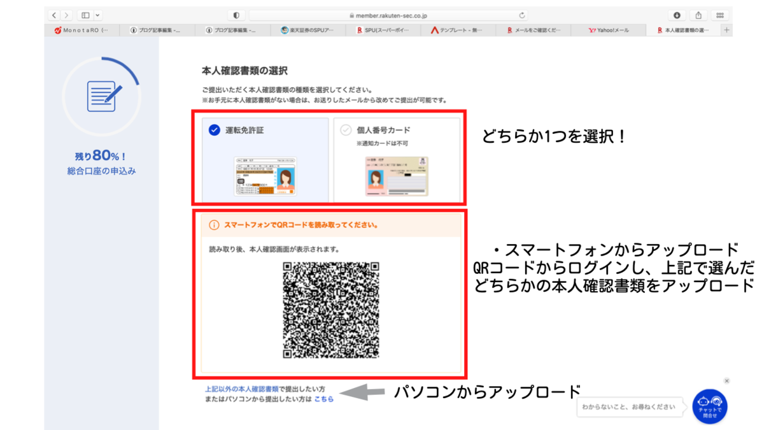Image resolution: width=764 pixels, height=430 pixels.
Task: Go back with Safari's back arrow
Action: click(x=54, y=15)
